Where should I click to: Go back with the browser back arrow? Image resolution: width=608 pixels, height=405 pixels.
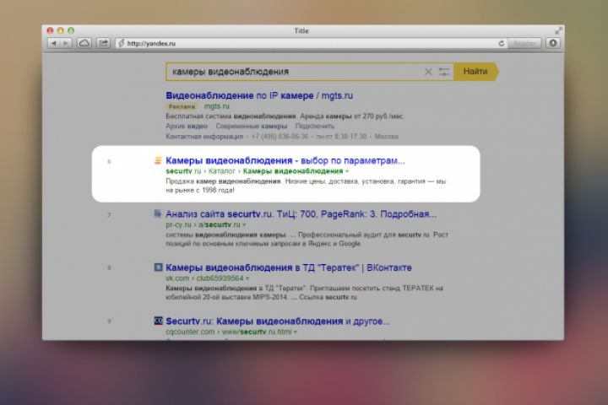click(53, 43)
